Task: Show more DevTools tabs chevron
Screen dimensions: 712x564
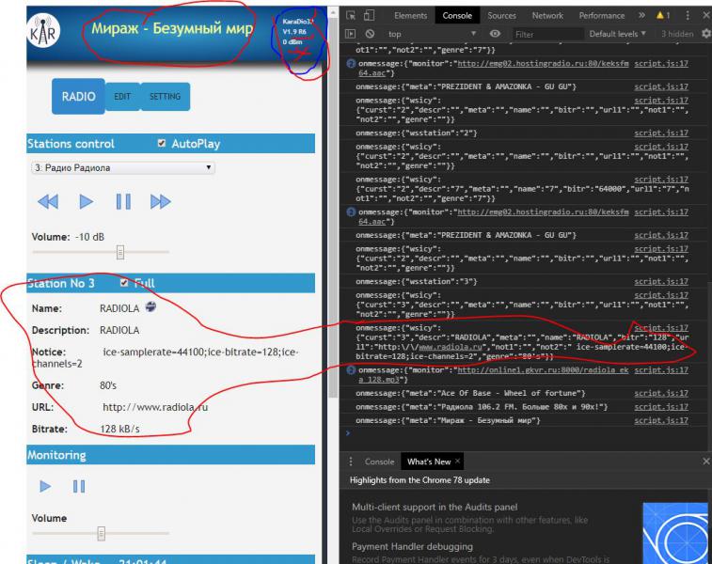Action: [x=641, y=15]
